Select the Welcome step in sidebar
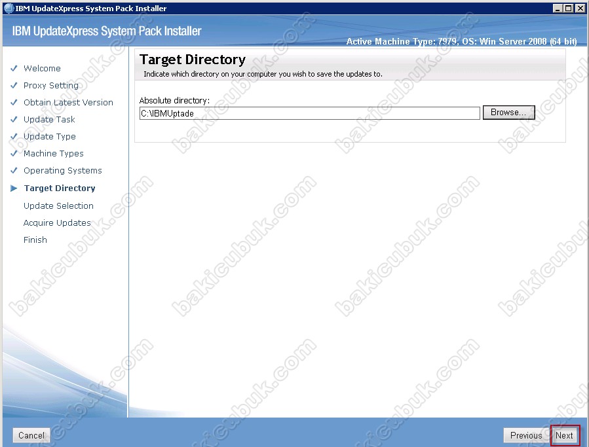This screenshot has height=447, width=589. pyautogui.click(x=42, y=68)
